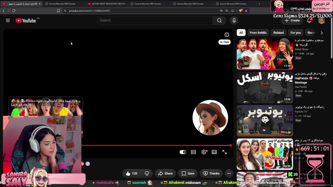Start voice search with the microphone
Viewport: 333px width, 187px height.
coord(234,21)
